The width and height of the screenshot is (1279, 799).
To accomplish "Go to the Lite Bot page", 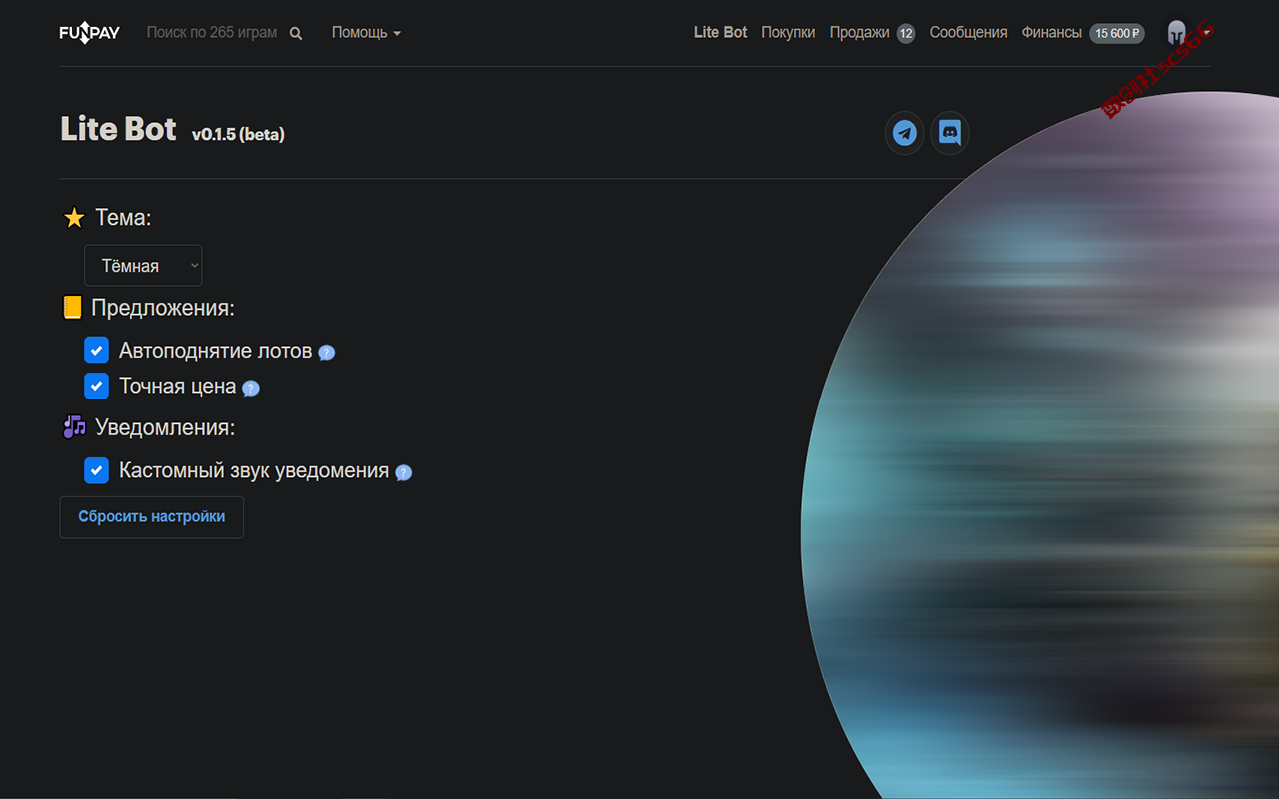I will click(721, 33).
